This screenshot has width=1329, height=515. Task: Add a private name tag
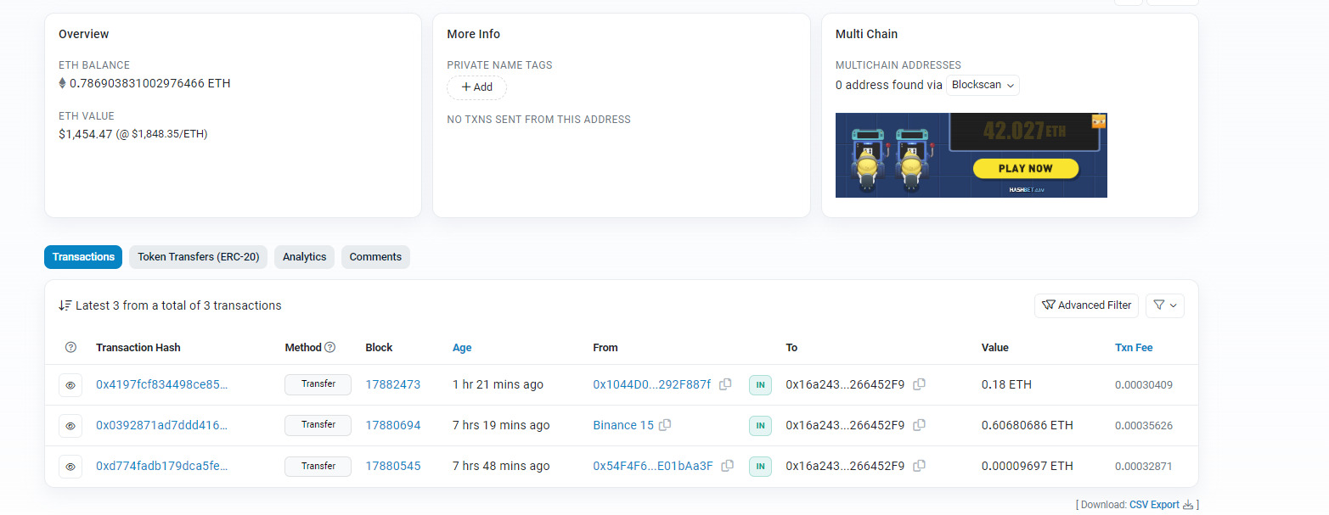(x=476, y=87)
